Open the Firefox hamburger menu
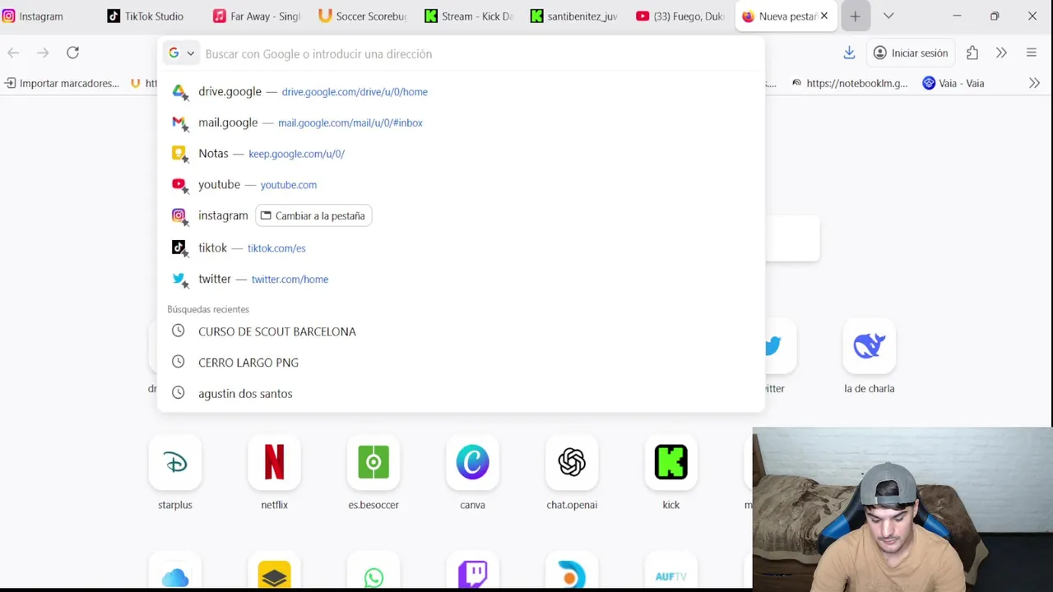 tap(1031, 53)
